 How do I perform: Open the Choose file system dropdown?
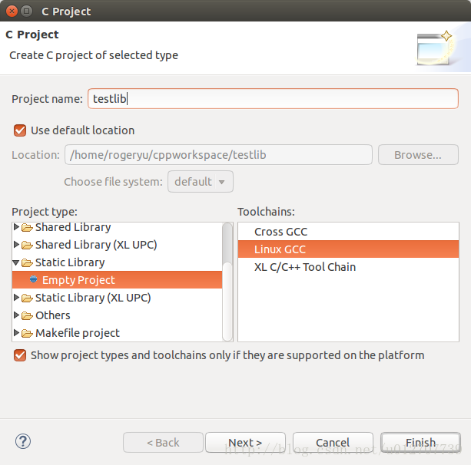click(x=201, y=182)
